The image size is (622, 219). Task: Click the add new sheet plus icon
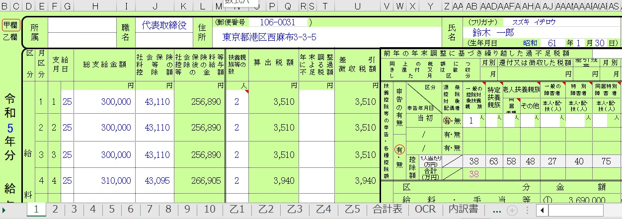[512, 210]
